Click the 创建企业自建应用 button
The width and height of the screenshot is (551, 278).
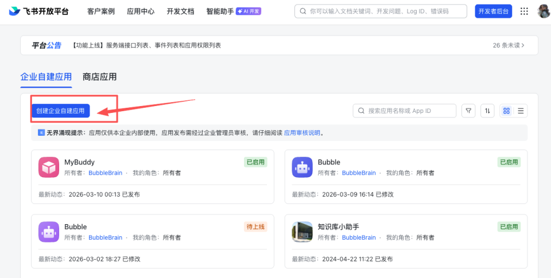coord(60,111)
